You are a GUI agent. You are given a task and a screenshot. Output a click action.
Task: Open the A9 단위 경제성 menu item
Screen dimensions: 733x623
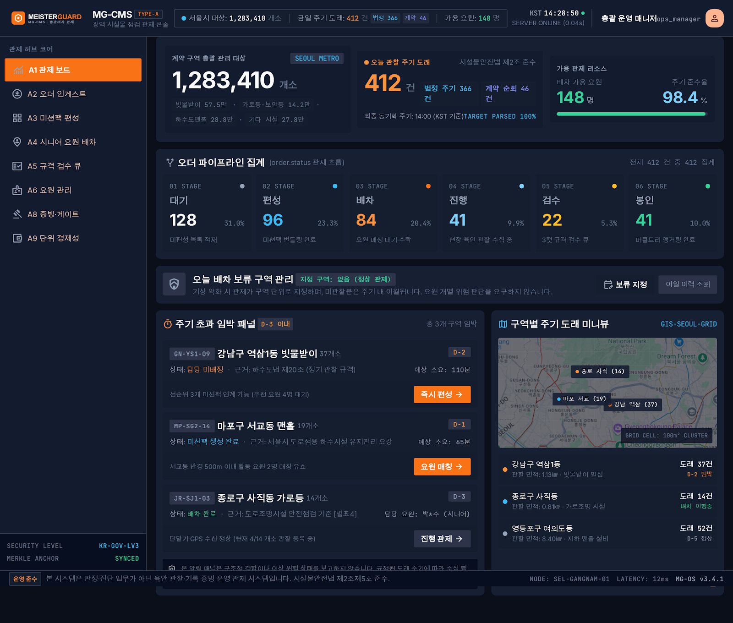click(73, 238)
